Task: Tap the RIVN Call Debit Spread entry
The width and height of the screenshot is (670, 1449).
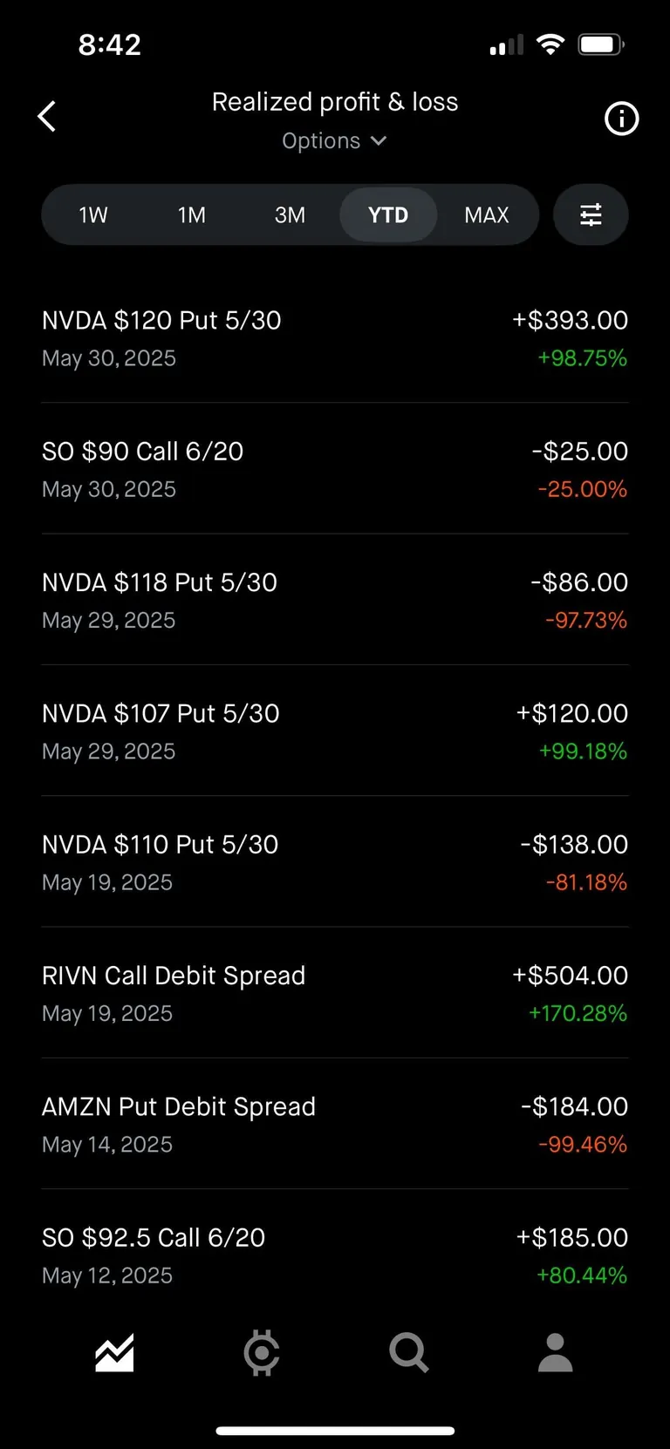Action: [x=335, y=993]
